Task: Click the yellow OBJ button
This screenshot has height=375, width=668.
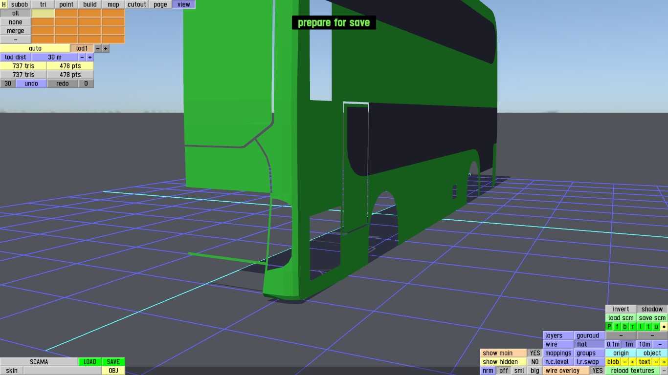Action: [x=113, y=371]
